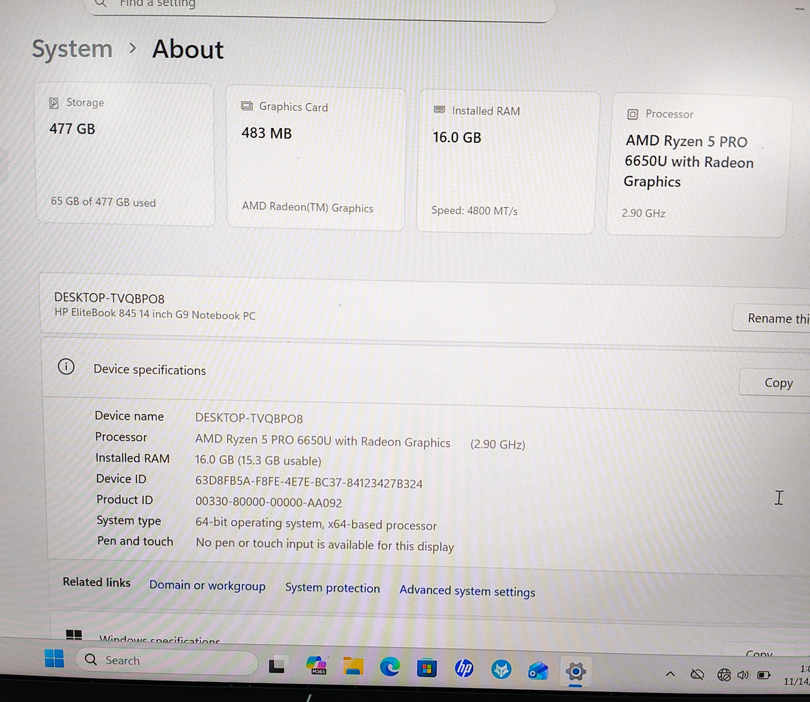Open Advanced system settings link

tap(467, 590)
